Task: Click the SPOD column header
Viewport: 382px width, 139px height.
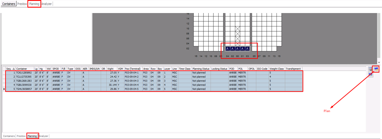Action: click(56, 69)
